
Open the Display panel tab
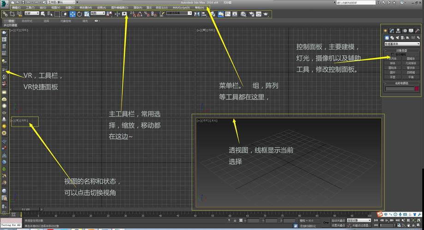pyautogui.click(x=410, y=30)
